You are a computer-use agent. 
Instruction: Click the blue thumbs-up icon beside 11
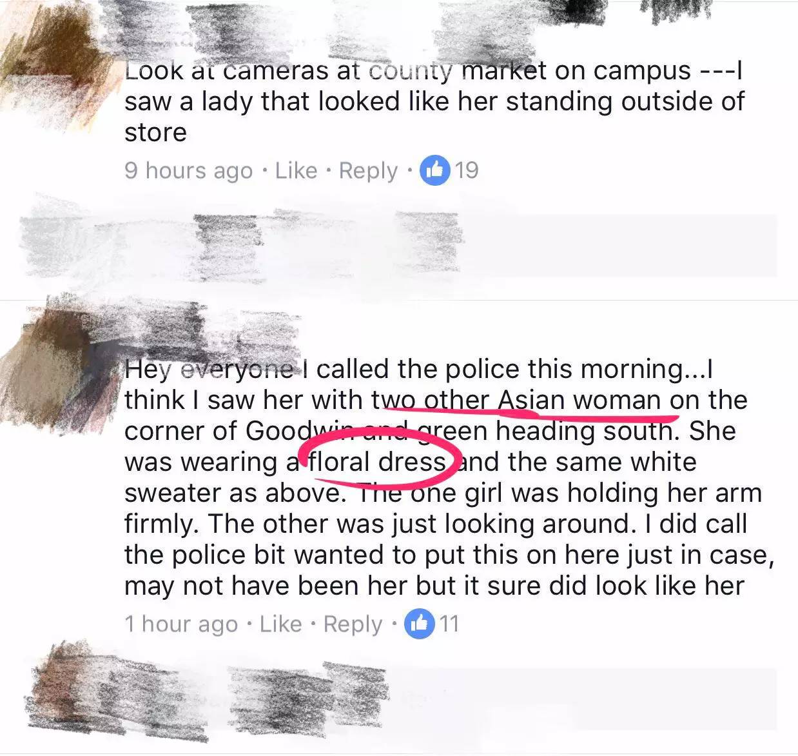coord(419,624)
